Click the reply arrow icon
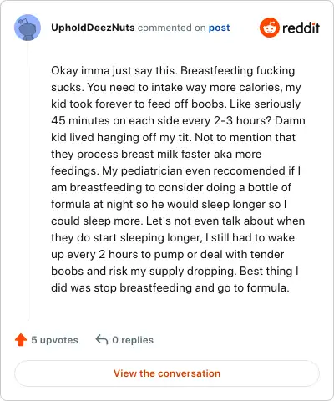Image resolution: width=334 pixels, height=401 pixels. coord(102,340)
